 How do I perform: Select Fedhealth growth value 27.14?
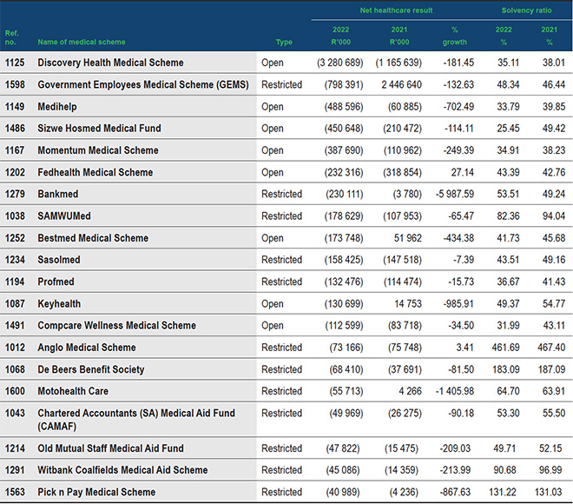462,172
